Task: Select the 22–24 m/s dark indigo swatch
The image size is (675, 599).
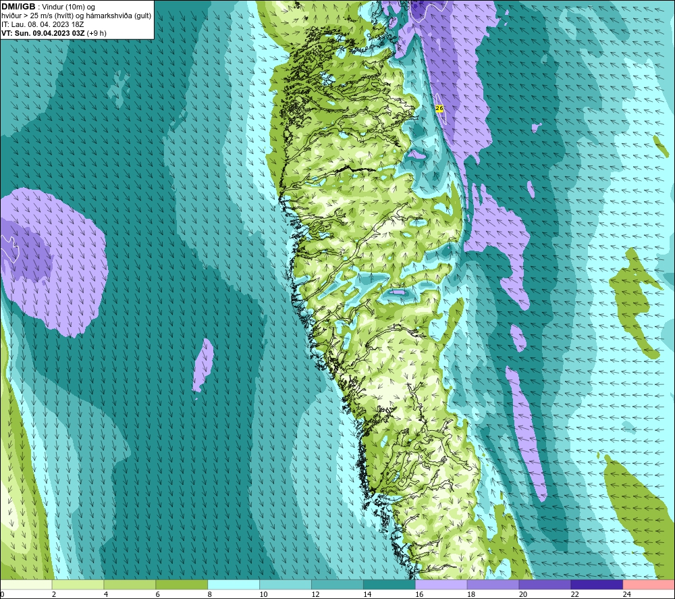Action: pyautogui.click(x=597, y=585)
